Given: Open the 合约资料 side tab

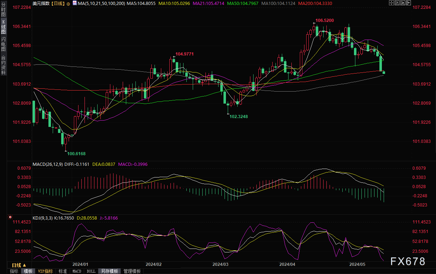Looking at the screenshot, I should coord(3,65).
